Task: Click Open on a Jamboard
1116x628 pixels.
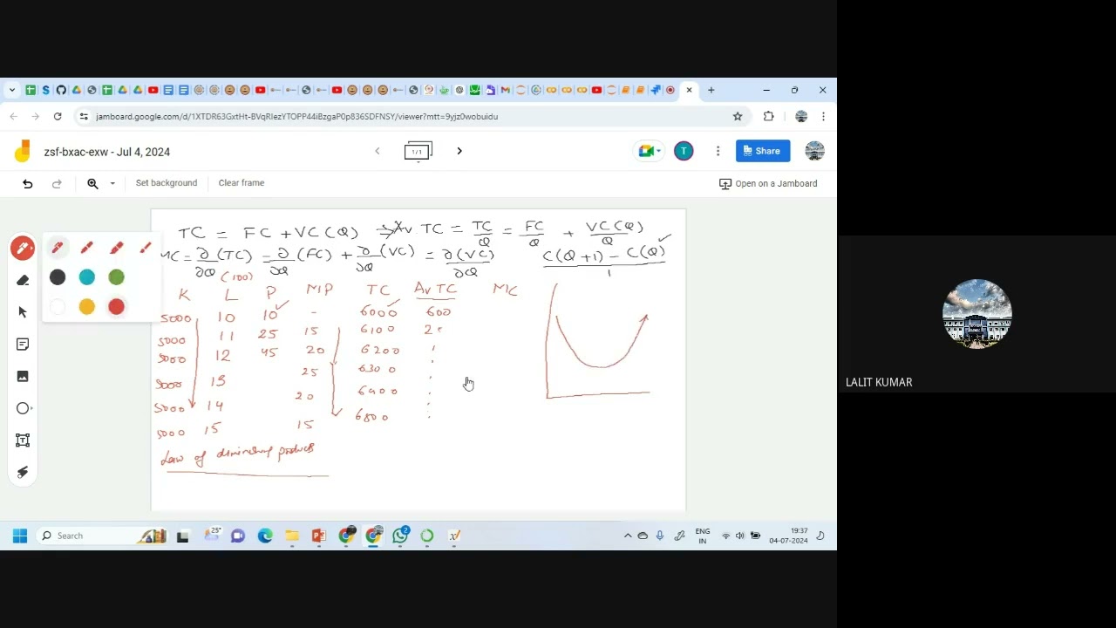Action: click(x=768, y=183)
